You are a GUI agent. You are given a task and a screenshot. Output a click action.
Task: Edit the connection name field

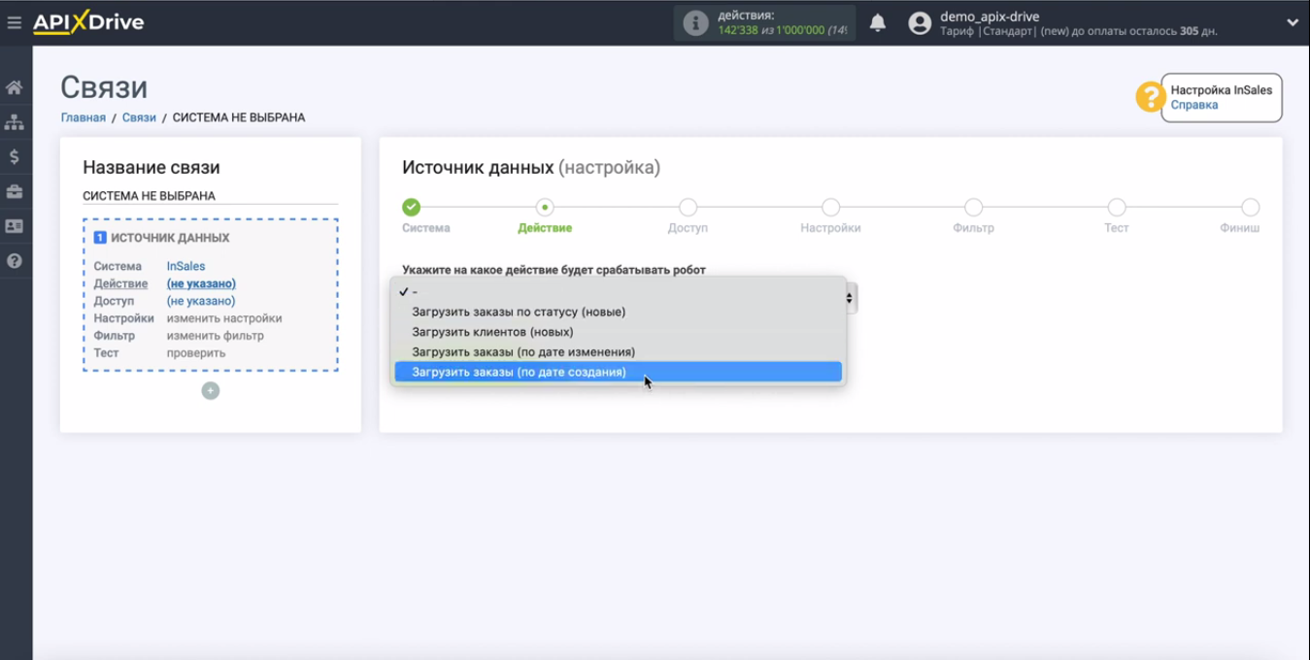(x=210, y=196)
